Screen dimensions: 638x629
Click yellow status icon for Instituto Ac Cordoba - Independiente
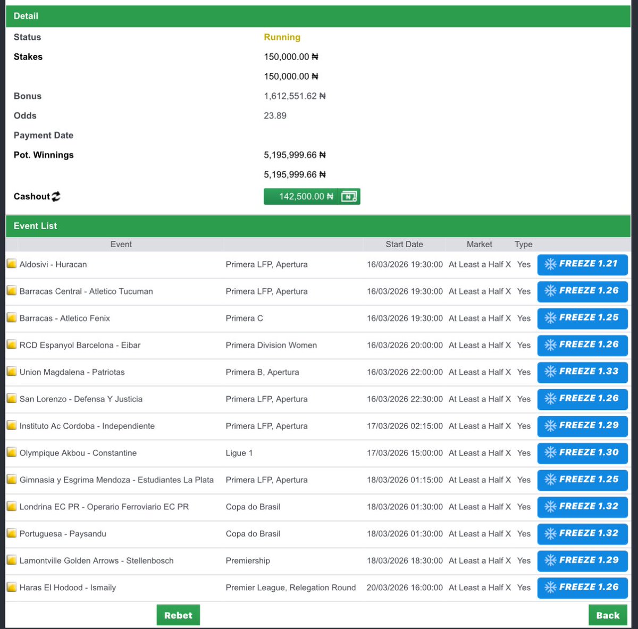[12, 425]
